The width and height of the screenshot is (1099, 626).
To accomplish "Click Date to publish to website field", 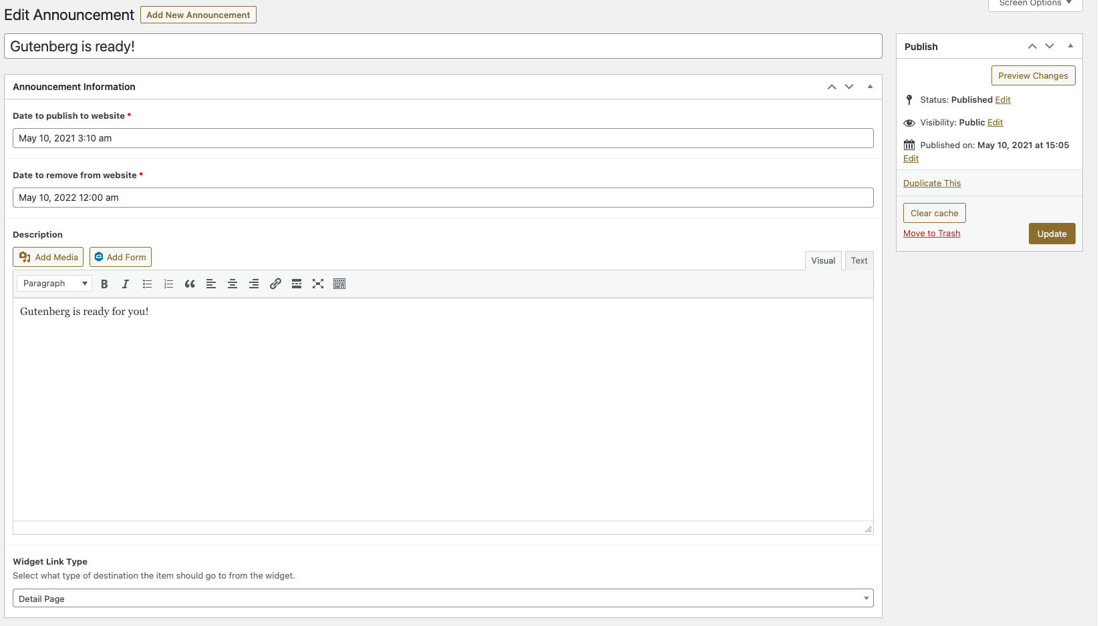I will [443, 138].
